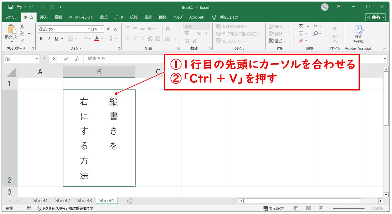Select row 3 header
Viewport: 392px width, 214px height.
coord(9,192)
